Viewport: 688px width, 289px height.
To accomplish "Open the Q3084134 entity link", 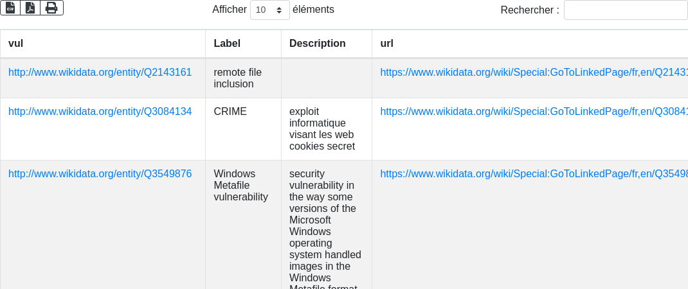I will pos(100,112).
